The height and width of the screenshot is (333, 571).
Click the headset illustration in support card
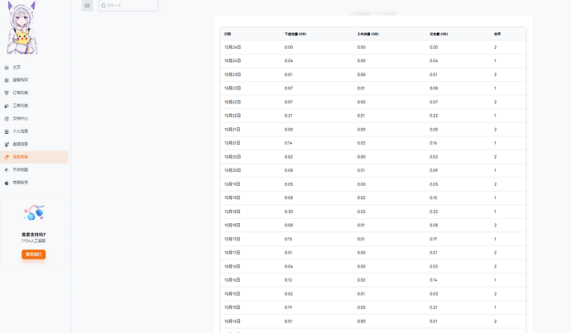coord(34,212)
